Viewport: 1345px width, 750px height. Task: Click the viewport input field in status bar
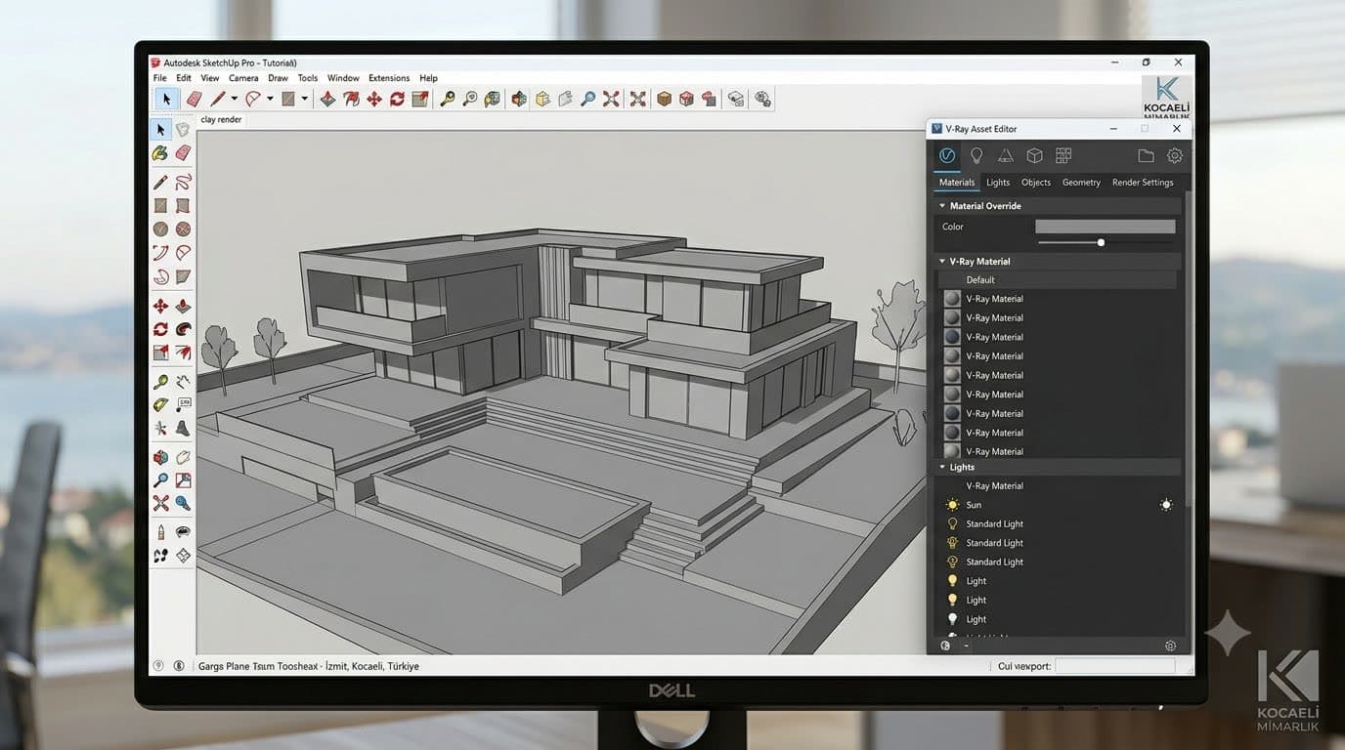click(1114, 666)
